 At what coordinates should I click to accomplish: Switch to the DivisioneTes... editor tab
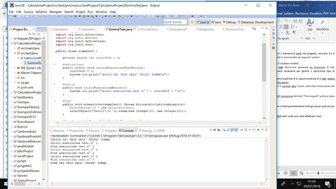tap(234, 29)
